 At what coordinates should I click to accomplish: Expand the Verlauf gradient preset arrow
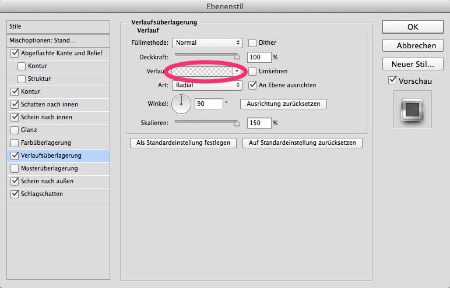click(237, 72)
